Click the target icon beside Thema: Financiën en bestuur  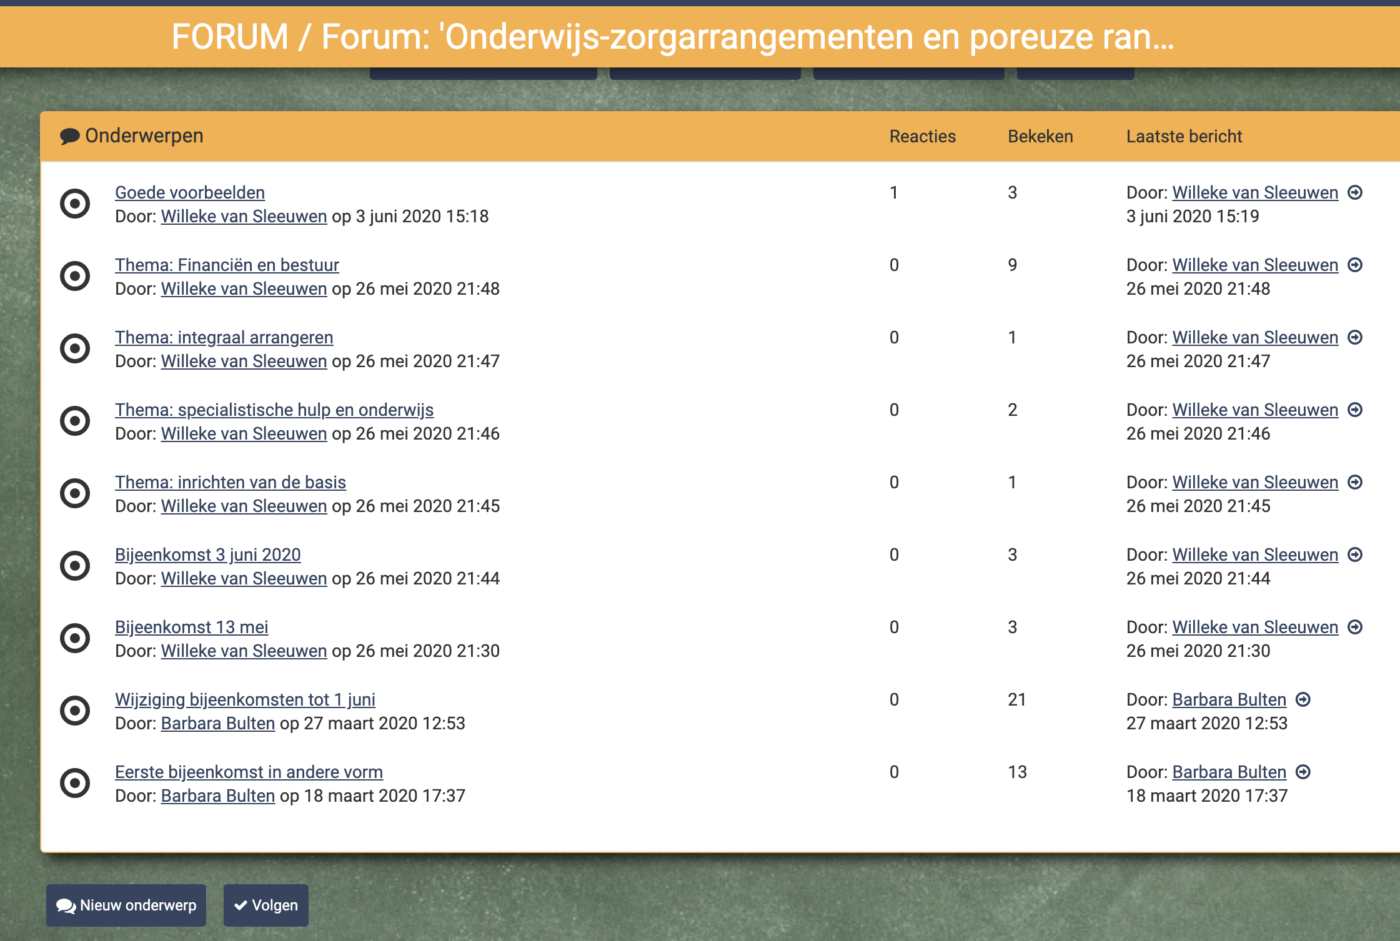click(75, 276)
